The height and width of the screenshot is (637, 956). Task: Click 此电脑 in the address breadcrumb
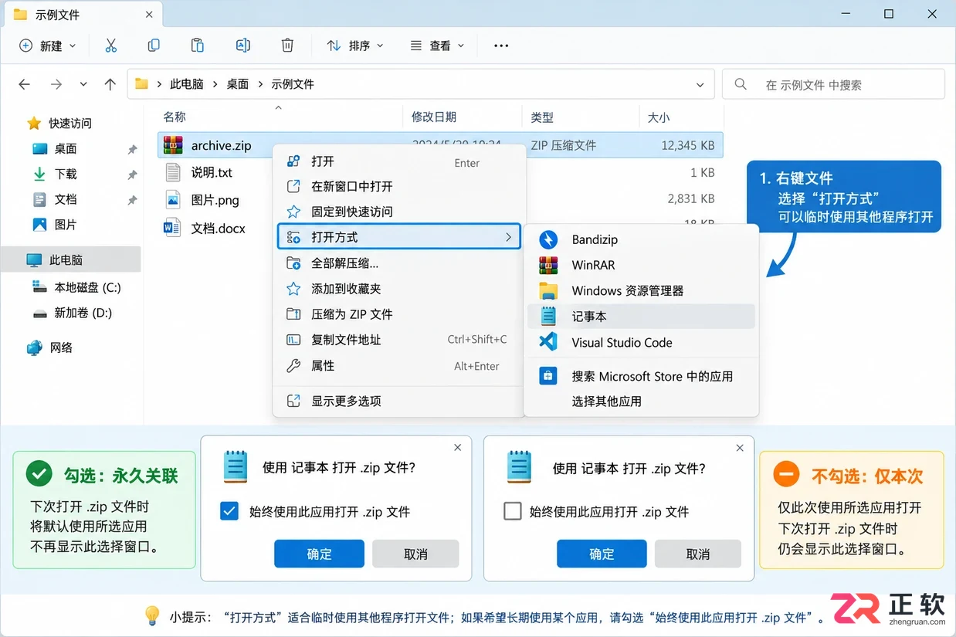[186, 84]
